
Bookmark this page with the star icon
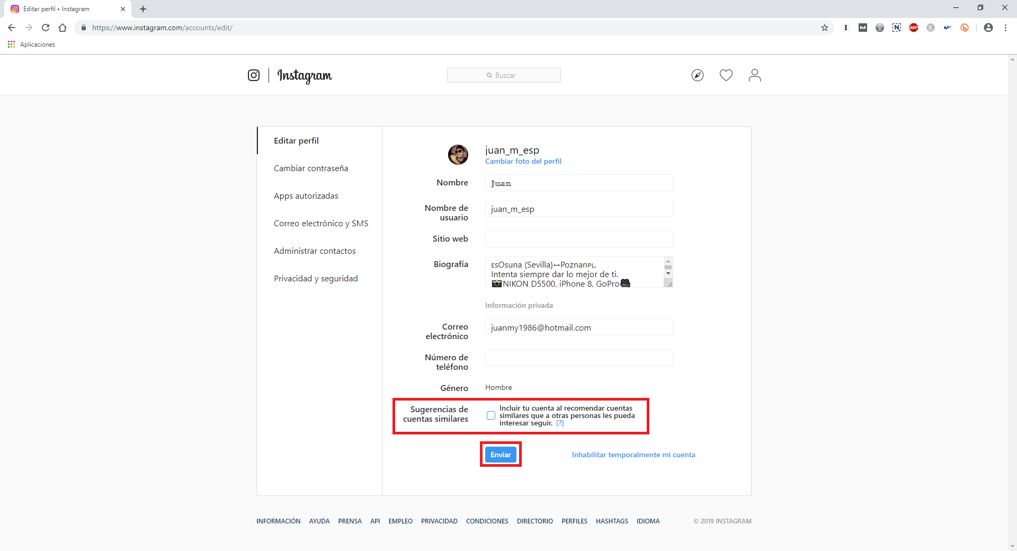(825, 28)
